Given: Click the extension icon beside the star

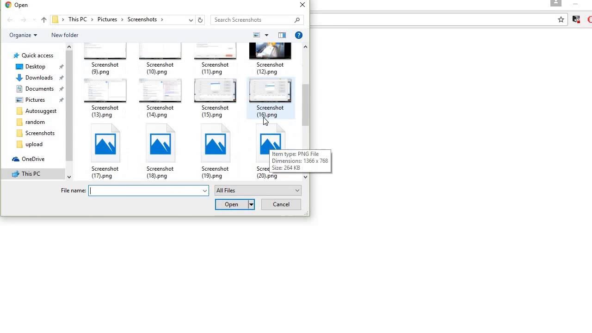Looking at the screenshot, I should point(576,19).
